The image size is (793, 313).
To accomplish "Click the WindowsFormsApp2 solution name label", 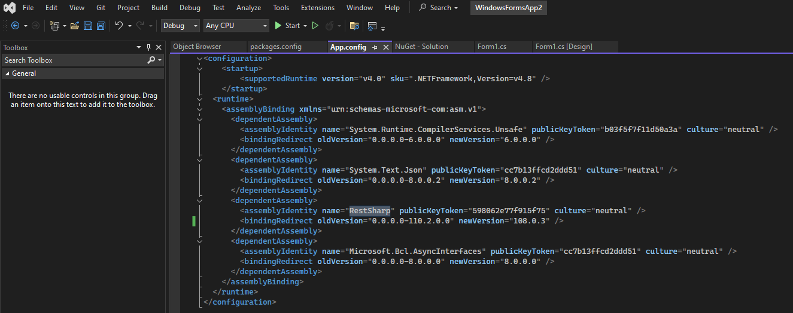I will click(508, 8).
